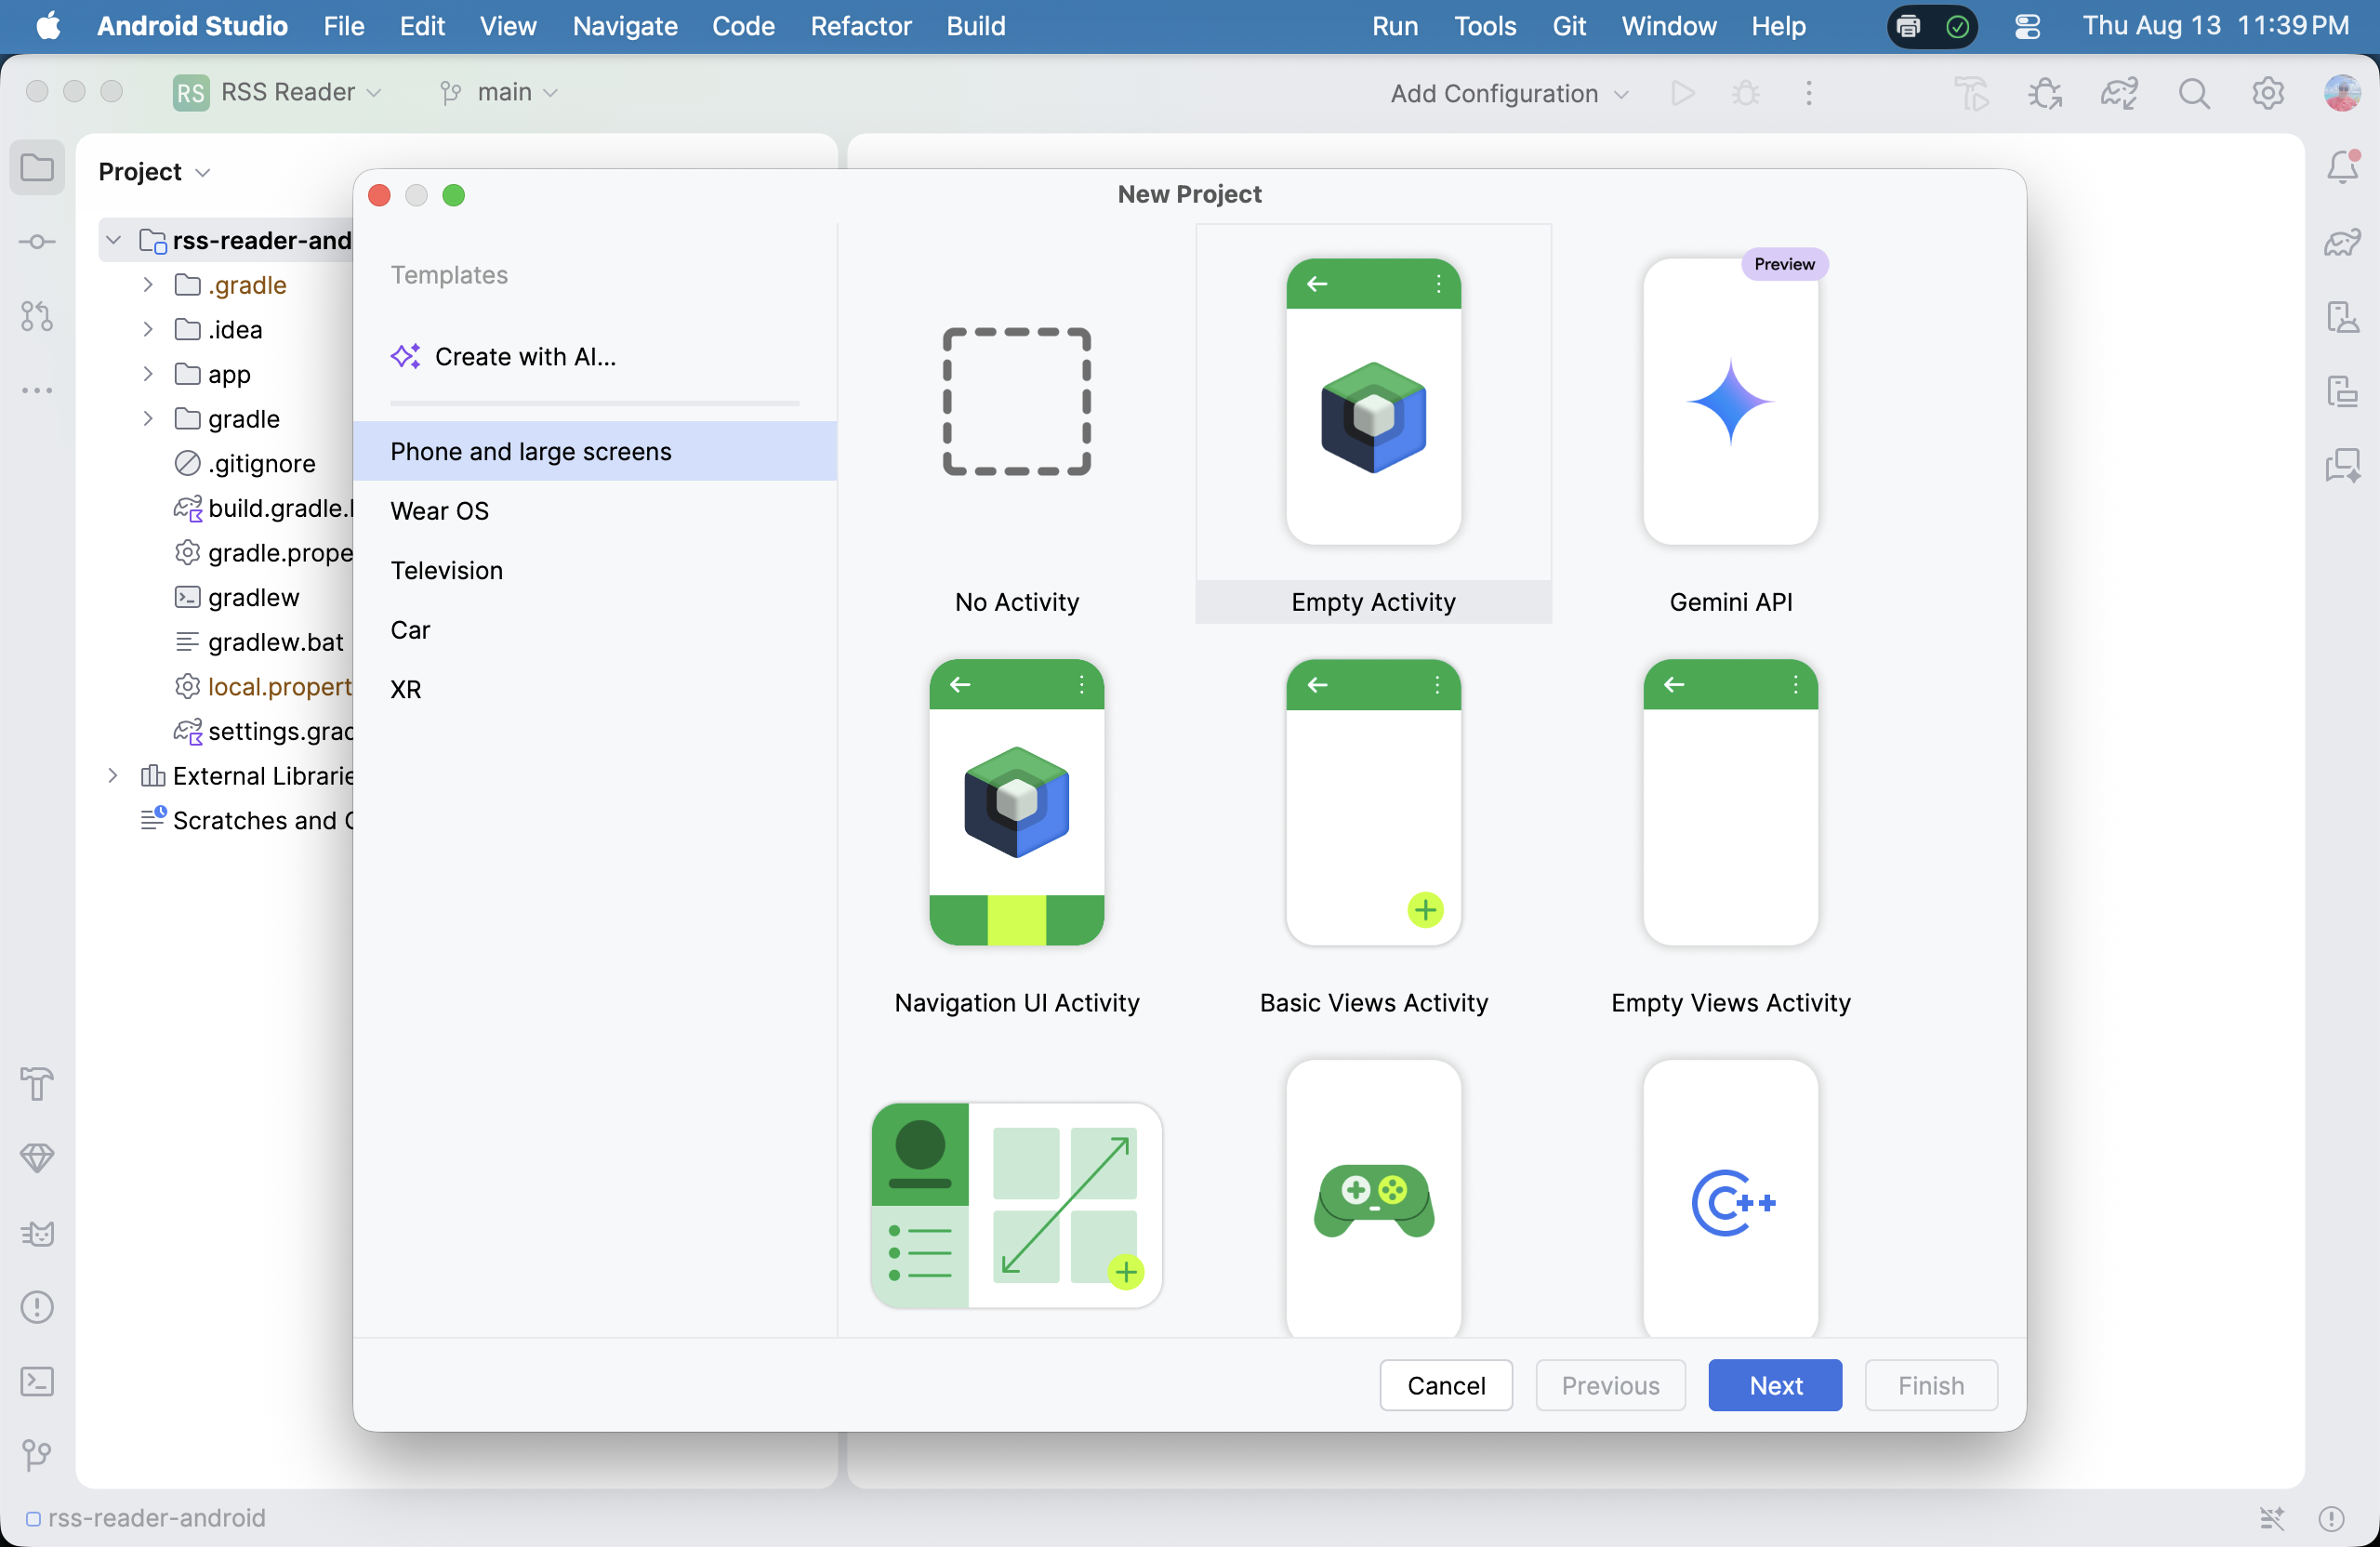2380x1547 pixels.
Task: Open the Window menu in menu bar
Action: (x=1668, y=26)
